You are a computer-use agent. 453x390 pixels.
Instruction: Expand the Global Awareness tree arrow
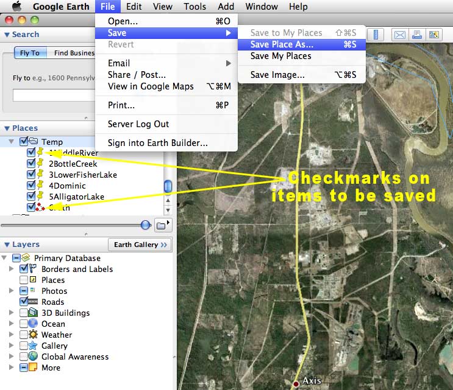(x=11, y=357)
